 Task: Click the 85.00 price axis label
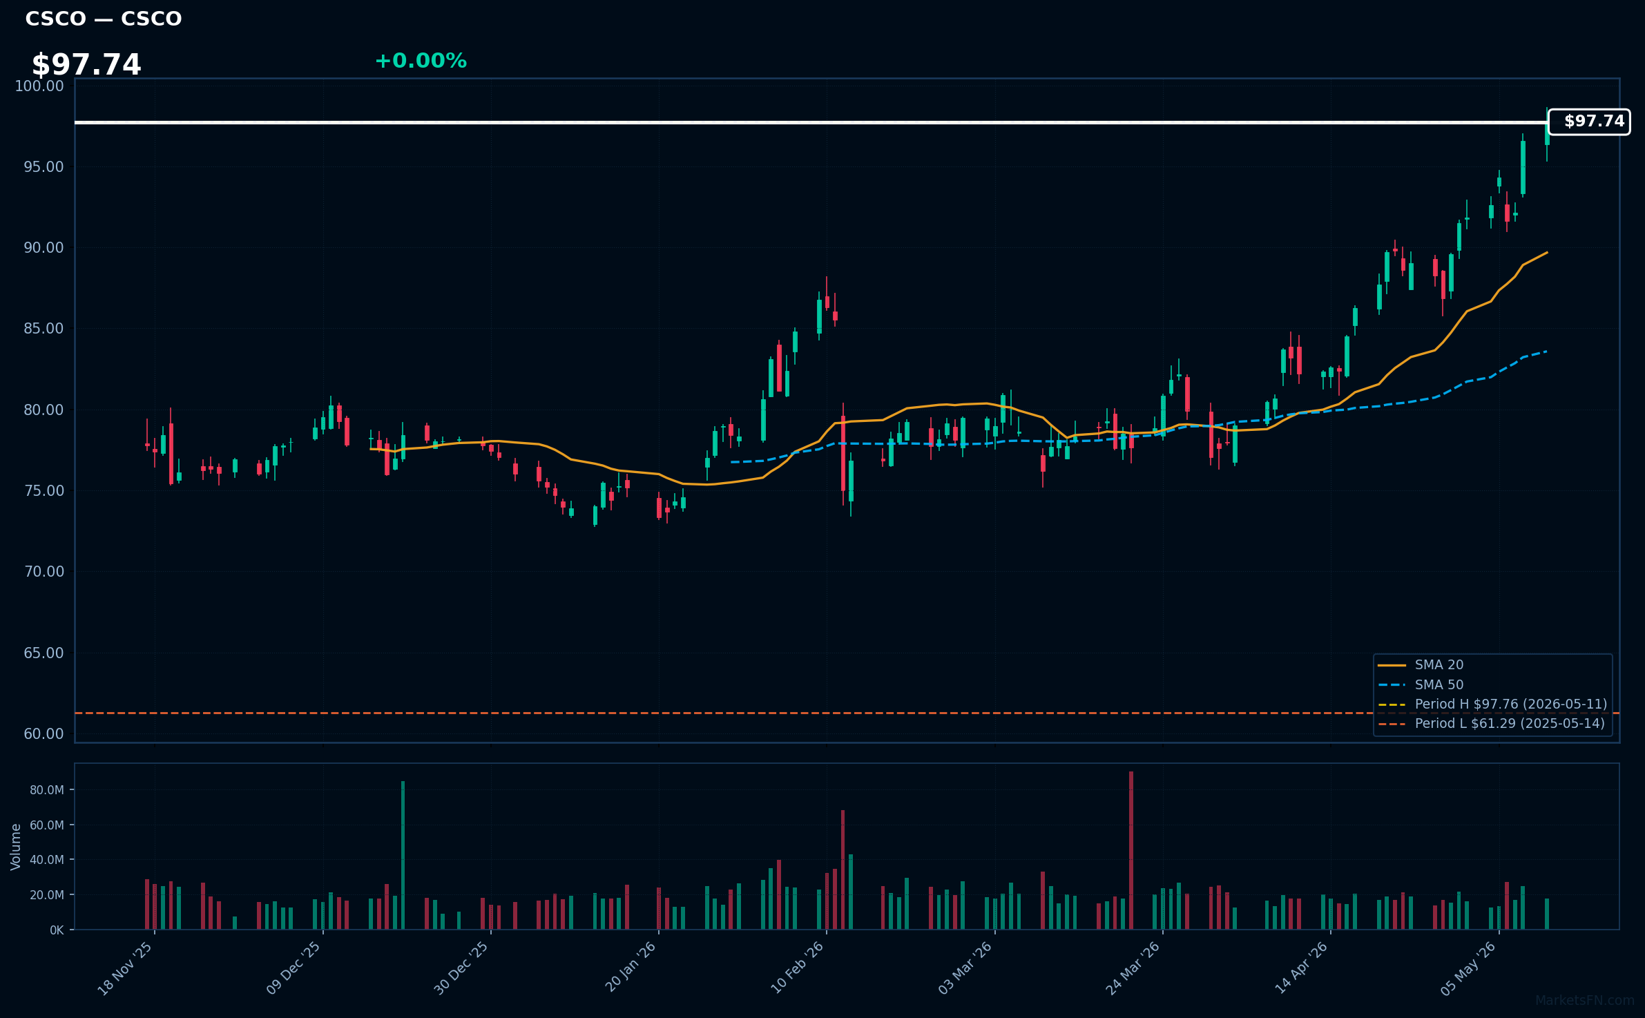pyautogui.click(x=44, y=328)
